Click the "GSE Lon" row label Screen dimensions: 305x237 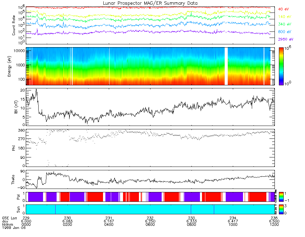coord(9,218)
